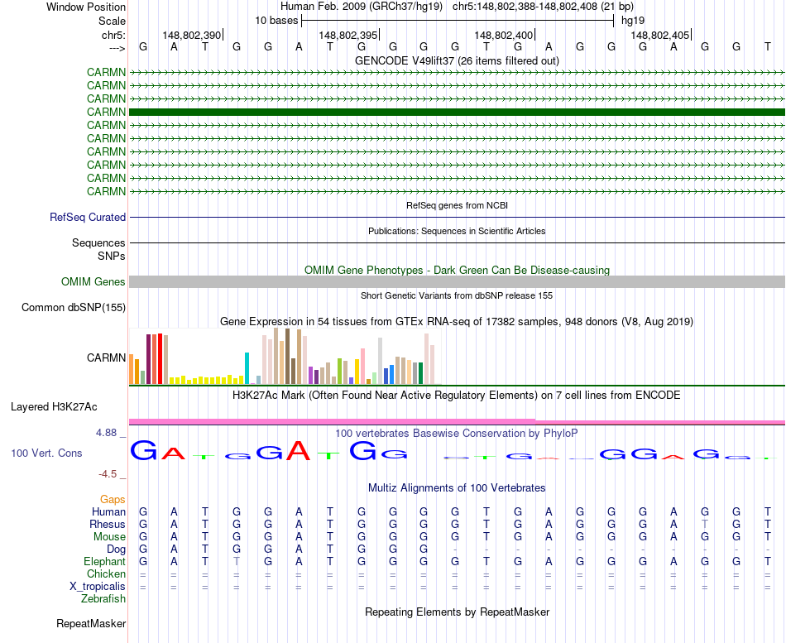Open Publications: Sequences in Scientific Articles title
786x643 pixels.
pos(457,231)
